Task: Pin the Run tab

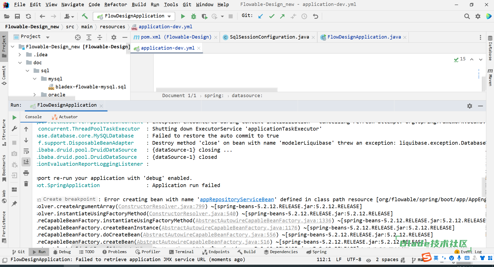Action: point(14,204)
